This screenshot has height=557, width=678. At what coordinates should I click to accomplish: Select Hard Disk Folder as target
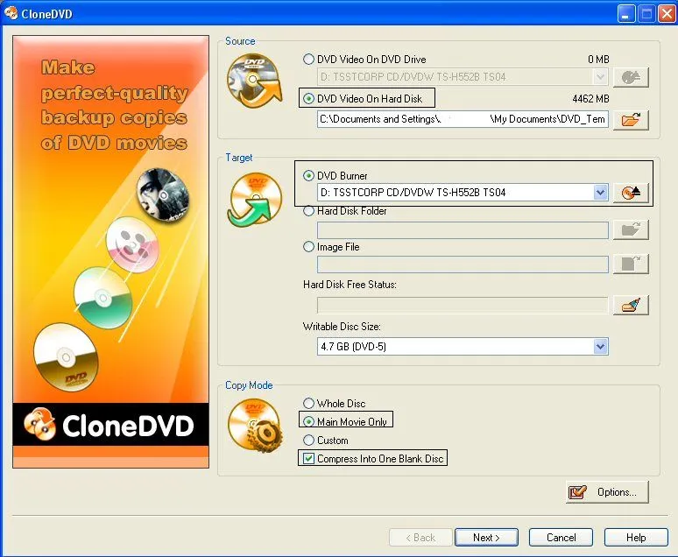coord(308,211)
